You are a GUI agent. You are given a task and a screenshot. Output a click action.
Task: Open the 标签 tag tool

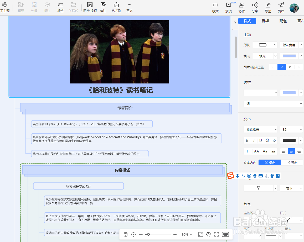point(60,7)
